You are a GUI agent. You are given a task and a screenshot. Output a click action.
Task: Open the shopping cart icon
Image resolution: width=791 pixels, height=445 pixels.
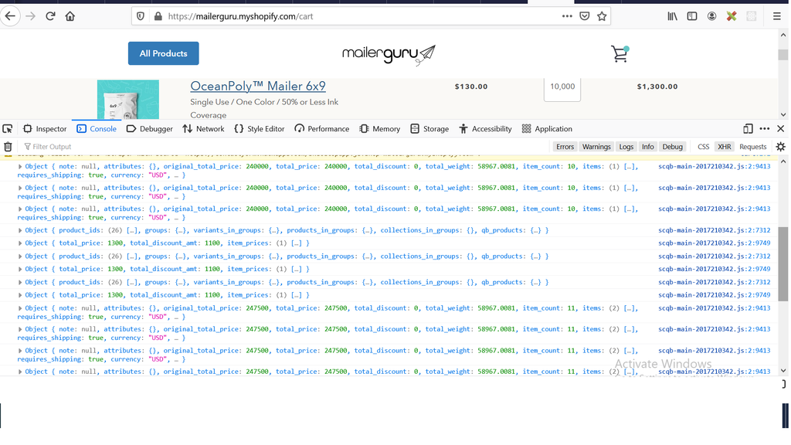620,53
